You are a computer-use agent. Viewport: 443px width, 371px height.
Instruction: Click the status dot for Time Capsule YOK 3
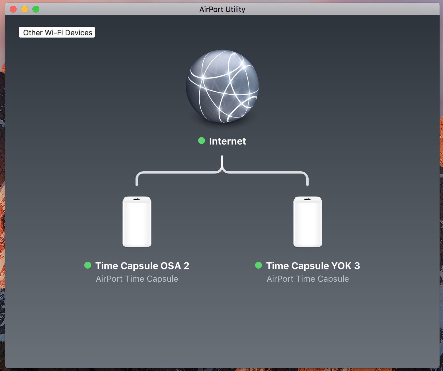coord(259,265)
